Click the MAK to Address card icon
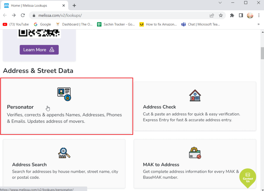Image resolution: width=264 pixels, height=191 pixels. (195, 153)
